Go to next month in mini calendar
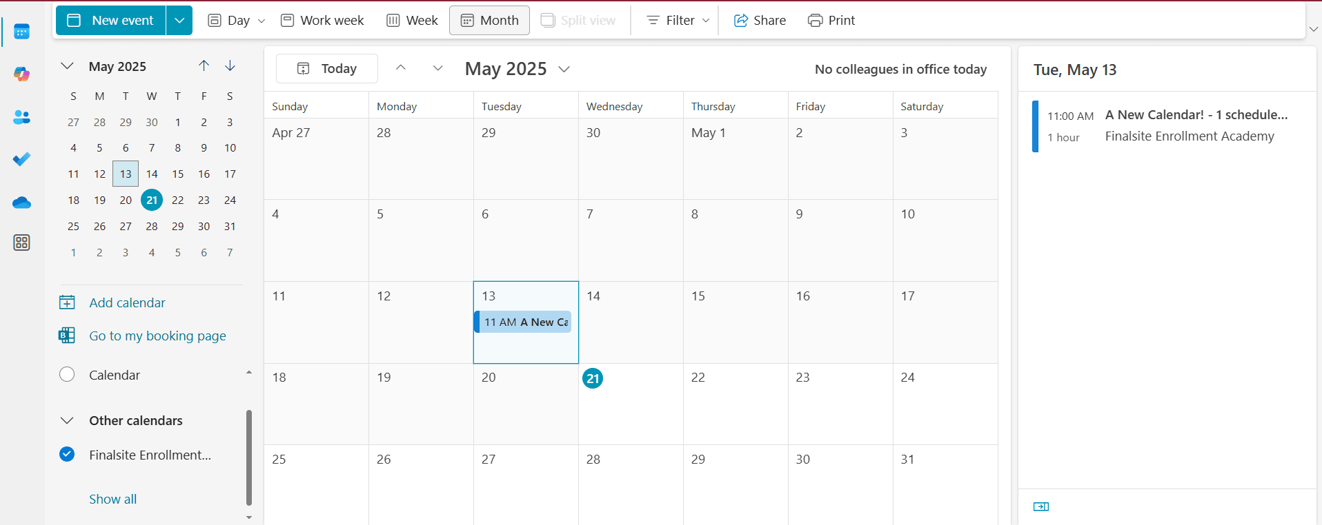Screen dimensions: 1322x525 (x=230, y=66)
